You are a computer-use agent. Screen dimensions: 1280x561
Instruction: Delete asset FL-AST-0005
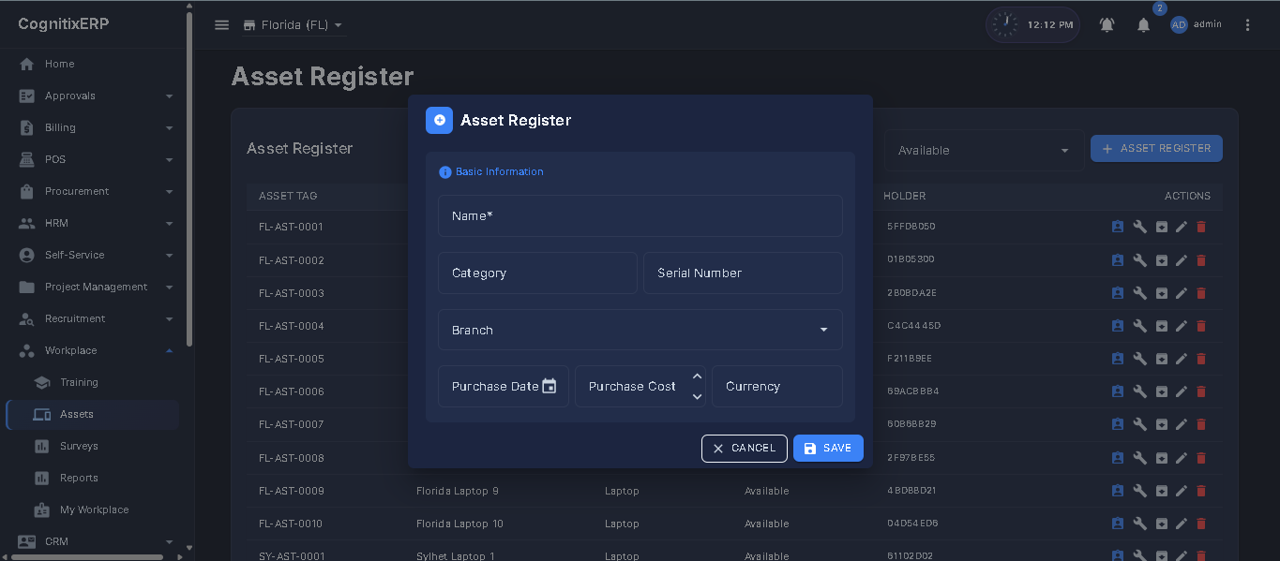click(x=1201, y=359)
